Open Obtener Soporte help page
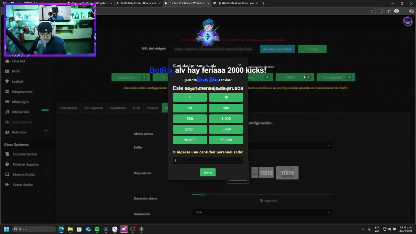416x234 pixels. [x=25, y=164]
